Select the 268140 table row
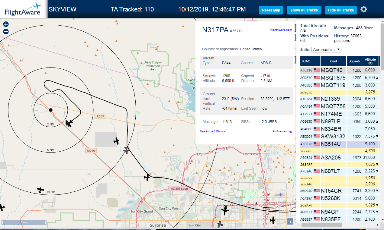This screenshot has height=230, width=384. click(x=340, y=184)
